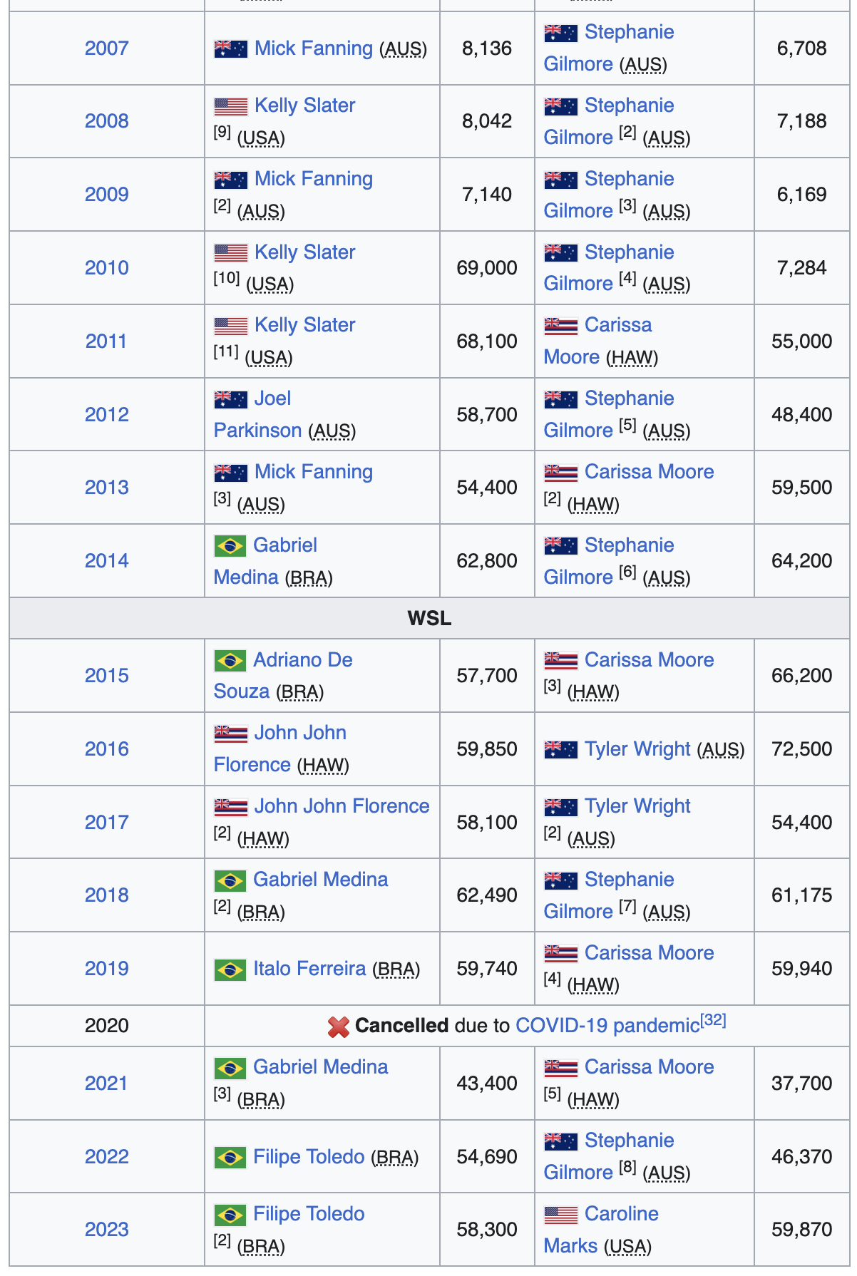Screen dimensions: 857x1276
Task: Click the Hawaii flag beside Carissa Moore 2011
Action: 560,326
